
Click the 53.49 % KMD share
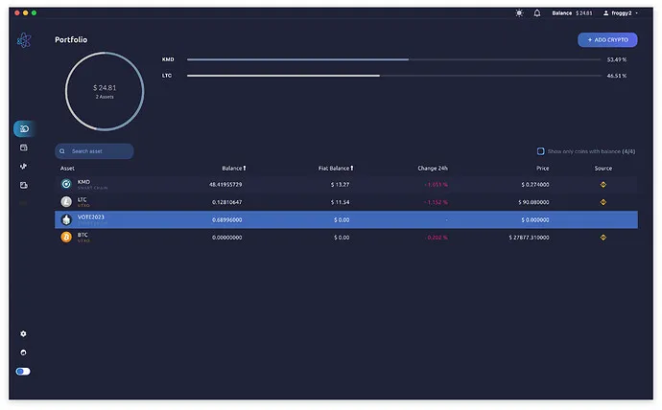[x=617, y=59]
